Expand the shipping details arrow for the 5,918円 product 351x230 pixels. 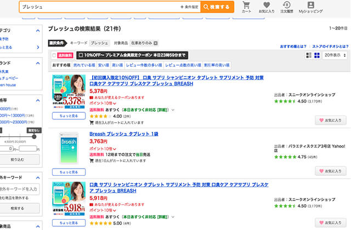(173, 217)
